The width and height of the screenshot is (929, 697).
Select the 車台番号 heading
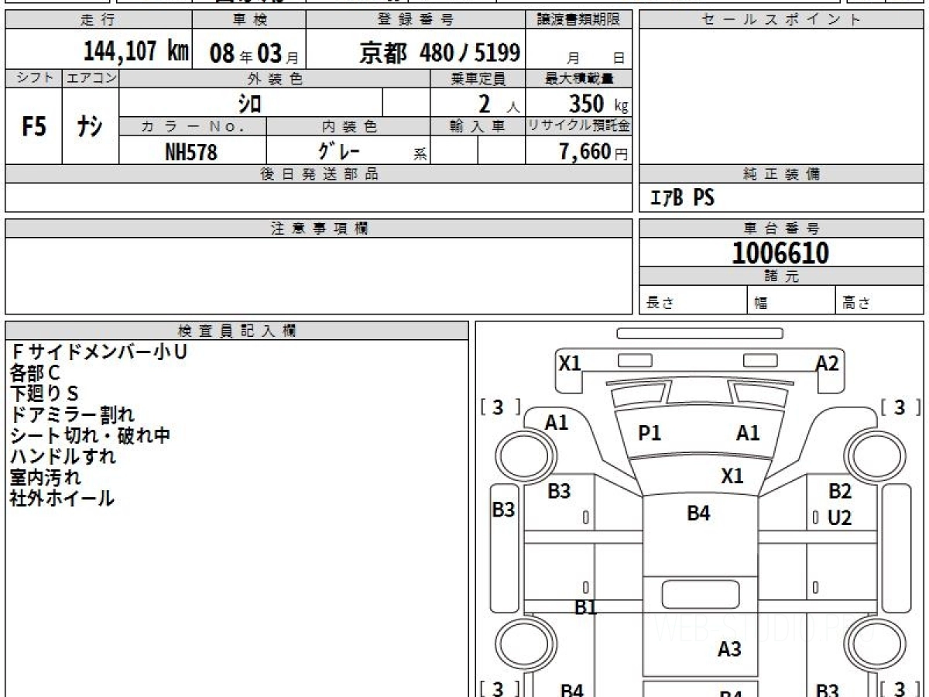coord(781,228)
